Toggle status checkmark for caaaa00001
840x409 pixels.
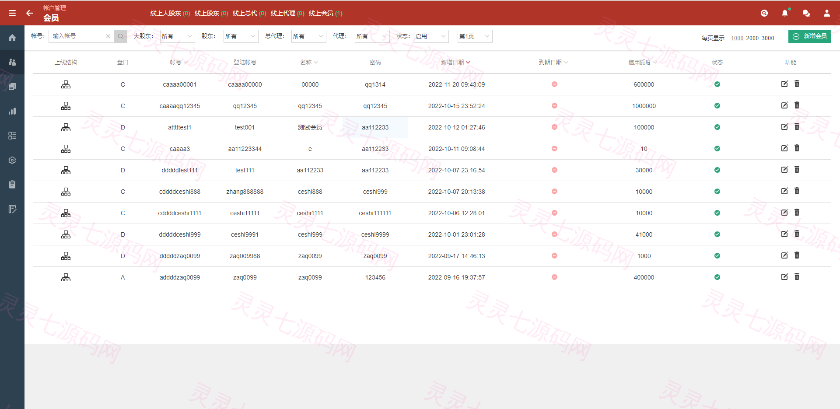pyautogui.click(x=717, y=84)
